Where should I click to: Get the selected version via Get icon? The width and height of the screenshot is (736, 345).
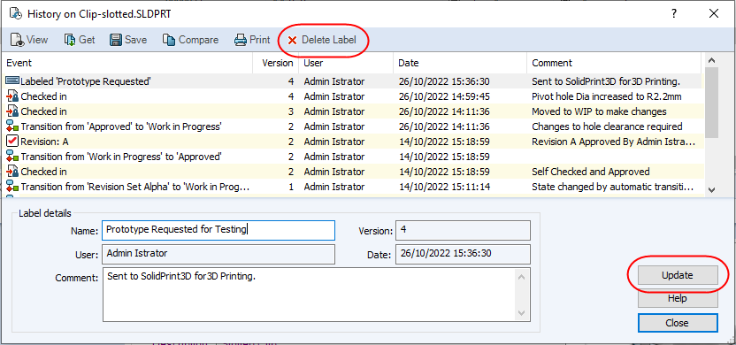(71, 40)
